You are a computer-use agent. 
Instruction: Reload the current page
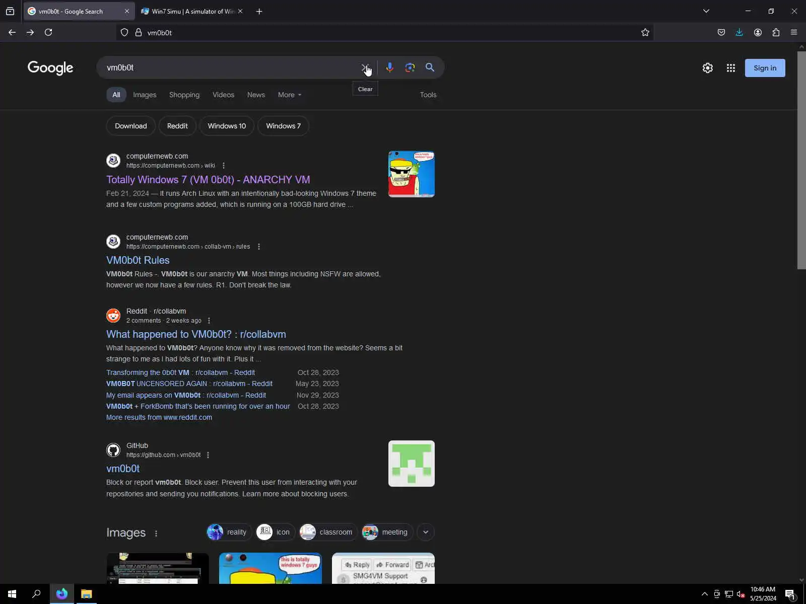[x=48, y=32]
